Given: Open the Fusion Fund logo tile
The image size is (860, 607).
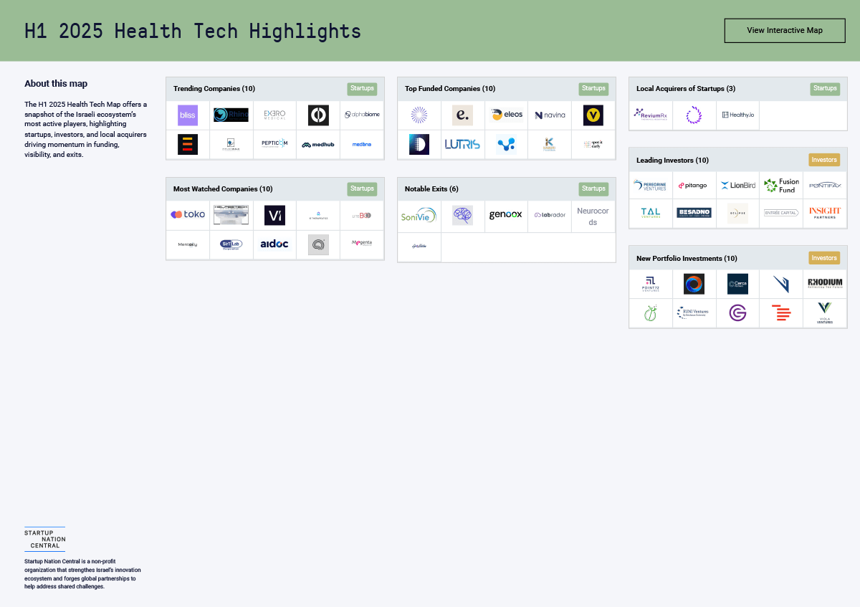Looking at the screenshot, I should (781, 185).
